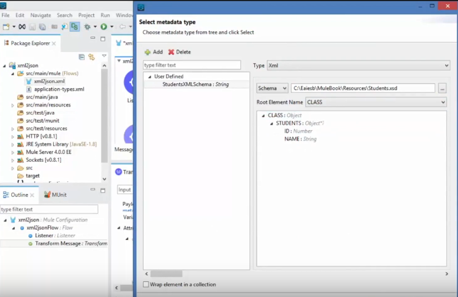
Task: Click the DS perspective toolbar icon
Action: pos(74,26)
